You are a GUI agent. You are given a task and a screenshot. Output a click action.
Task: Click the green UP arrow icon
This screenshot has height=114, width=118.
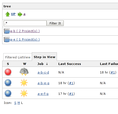7,14
